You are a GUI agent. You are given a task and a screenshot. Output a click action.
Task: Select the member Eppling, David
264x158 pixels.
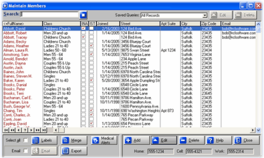(x=15, y=123)
